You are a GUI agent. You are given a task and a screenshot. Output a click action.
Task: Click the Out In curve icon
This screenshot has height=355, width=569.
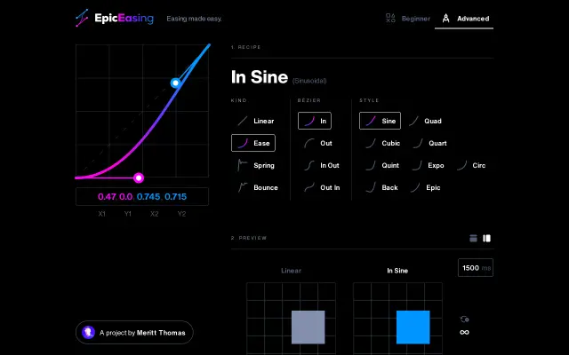309,187
